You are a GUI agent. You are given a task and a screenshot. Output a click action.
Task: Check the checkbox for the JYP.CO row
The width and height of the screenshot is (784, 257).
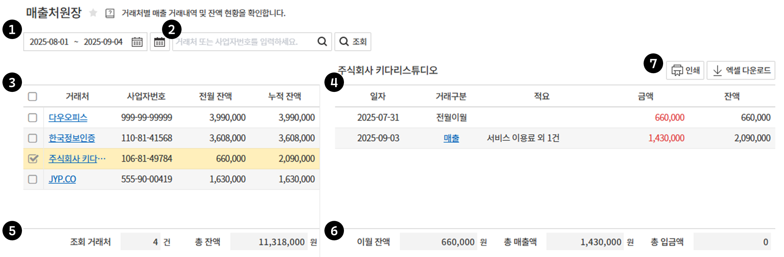point(33,179)
